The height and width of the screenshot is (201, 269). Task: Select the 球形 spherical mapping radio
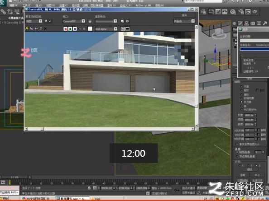click(x=241, y=94)
